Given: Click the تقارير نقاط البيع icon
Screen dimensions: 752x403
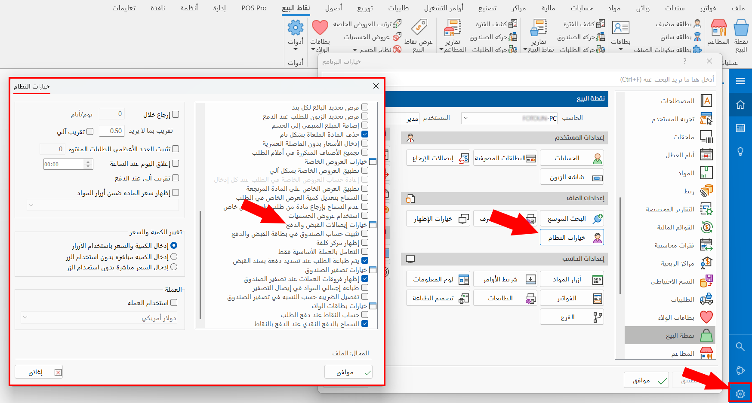Looking at the screenshot, I should tap(538, 36).
